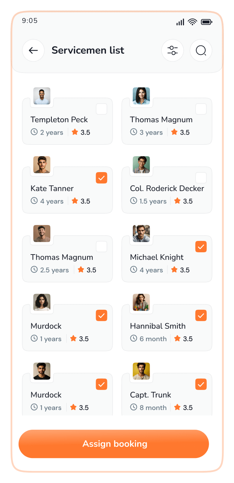Tap the battery status icon
Screen dimensions: 234x483
(206, 22)
